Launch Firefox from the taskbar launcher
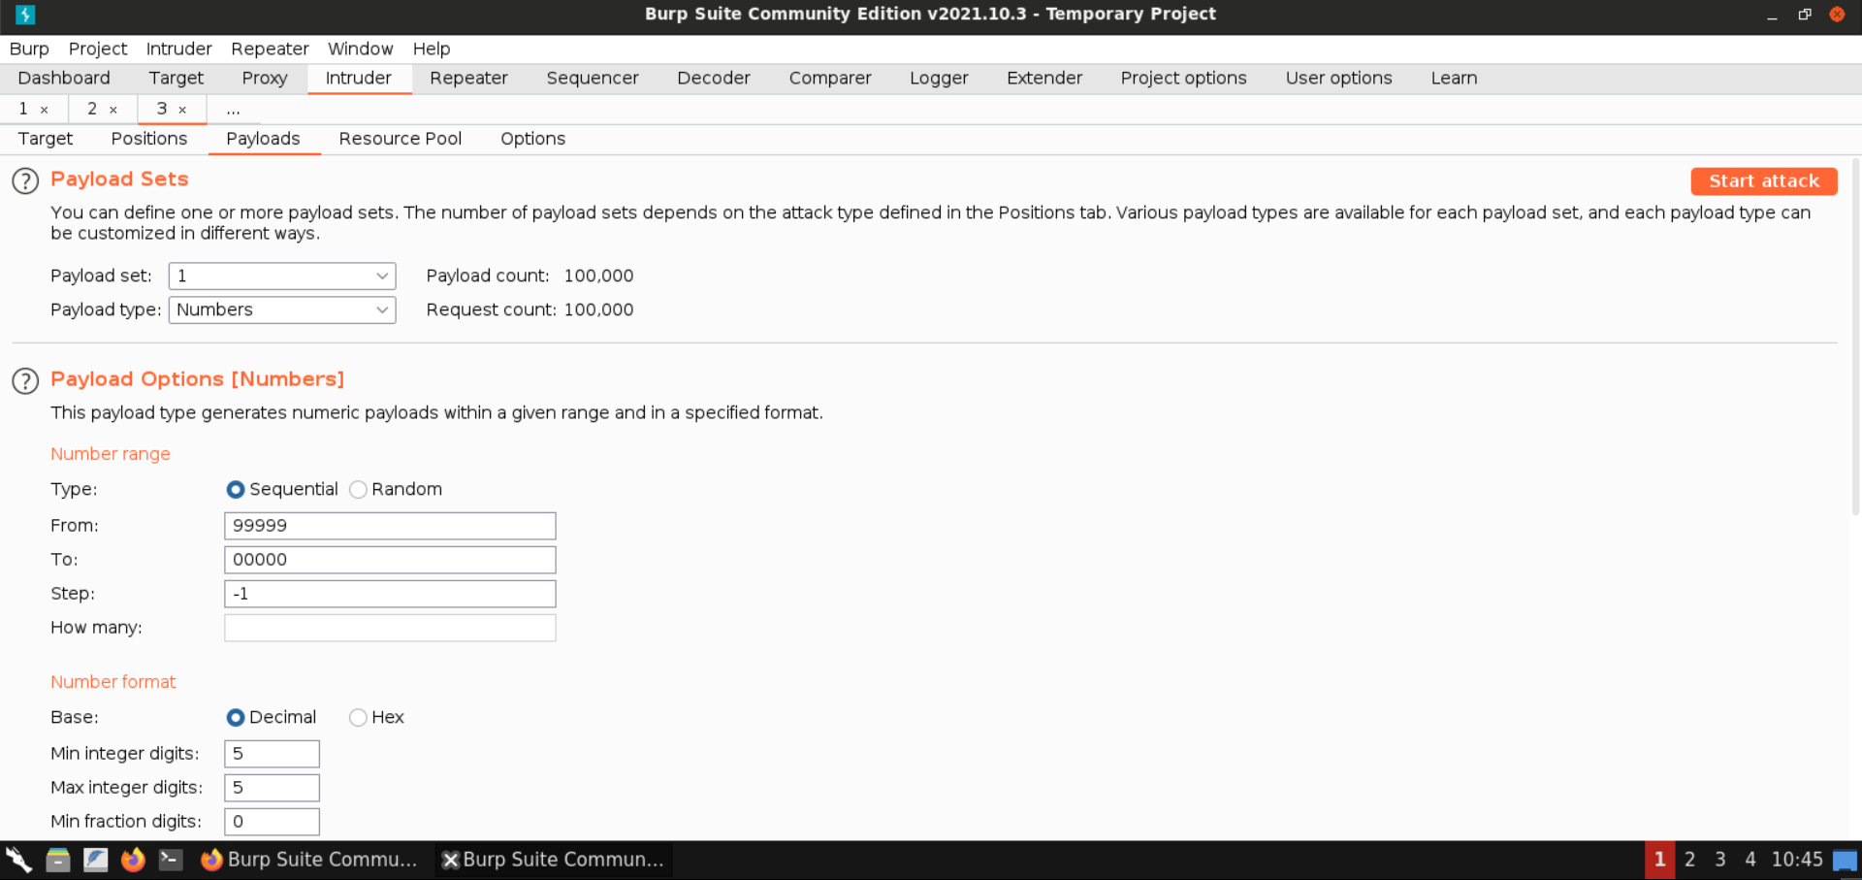1862x880 pixels. pos(133,860)
